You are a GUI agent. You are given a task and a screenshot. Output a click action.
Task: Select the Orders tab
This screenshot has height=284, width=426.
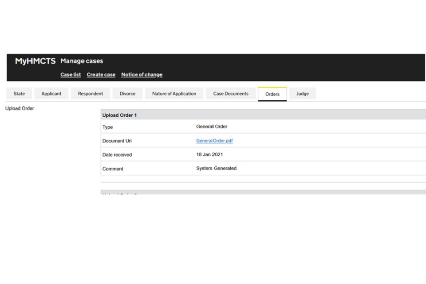pos(272,94)
